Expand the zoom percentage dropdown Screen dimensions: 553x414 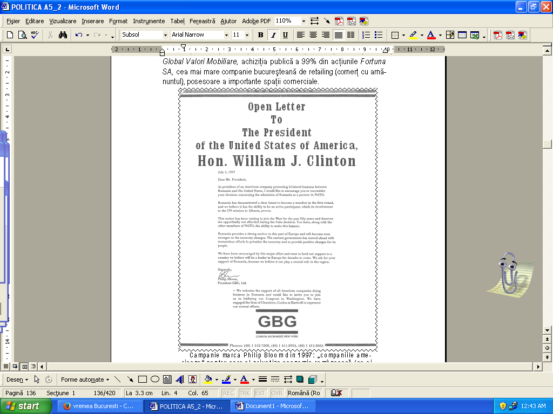[x=304, y=21]
